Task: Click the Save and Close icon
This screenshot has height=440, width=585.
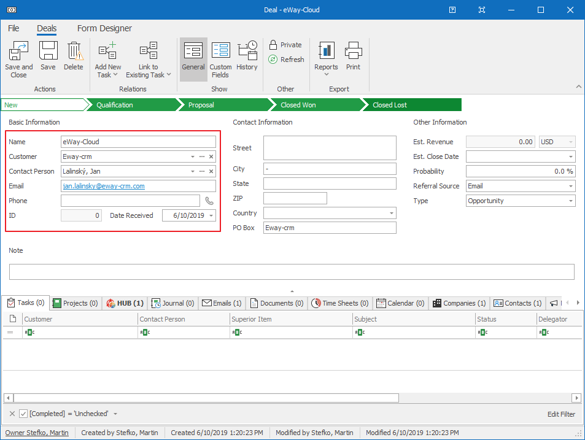Action: coord(18,51)
